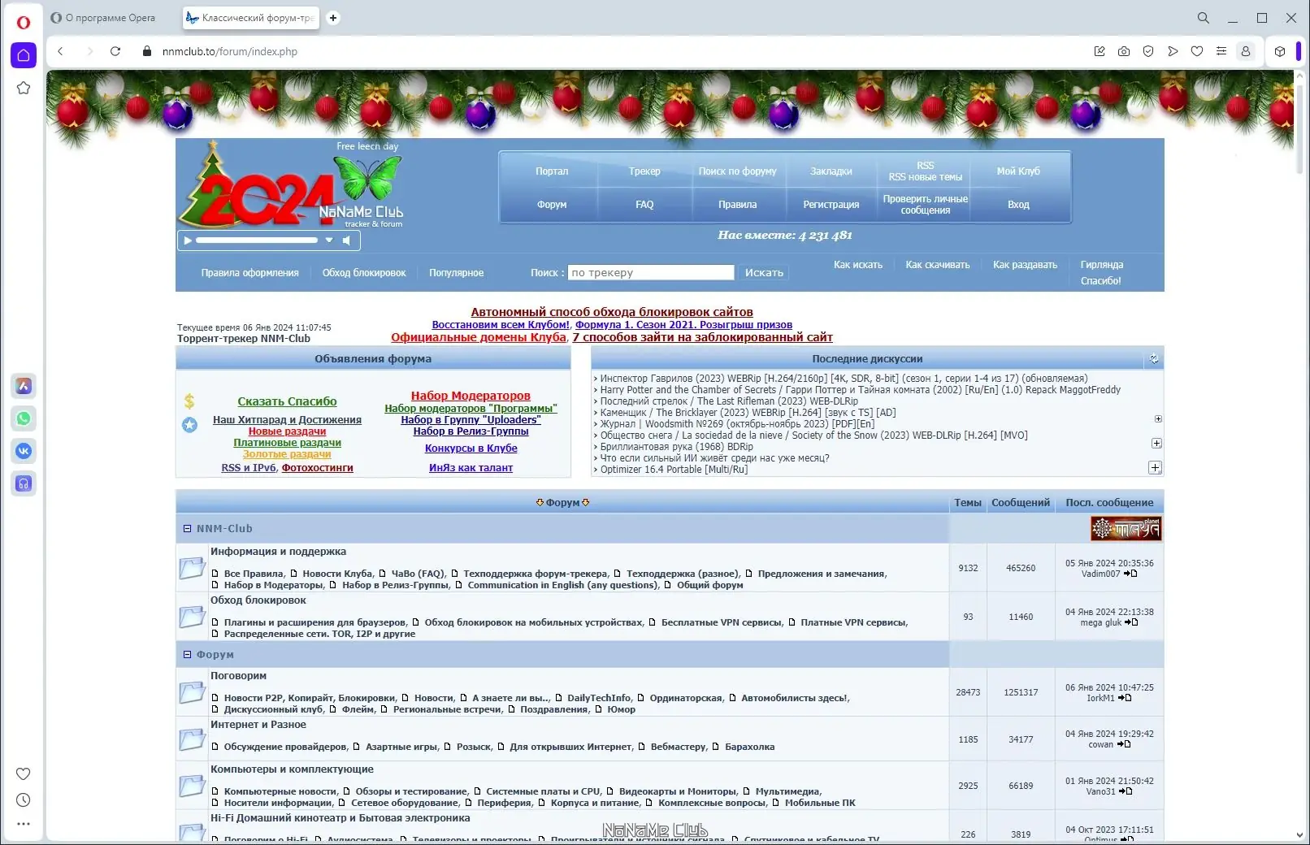Click the blue star icon in announcements

click(189, 424)
